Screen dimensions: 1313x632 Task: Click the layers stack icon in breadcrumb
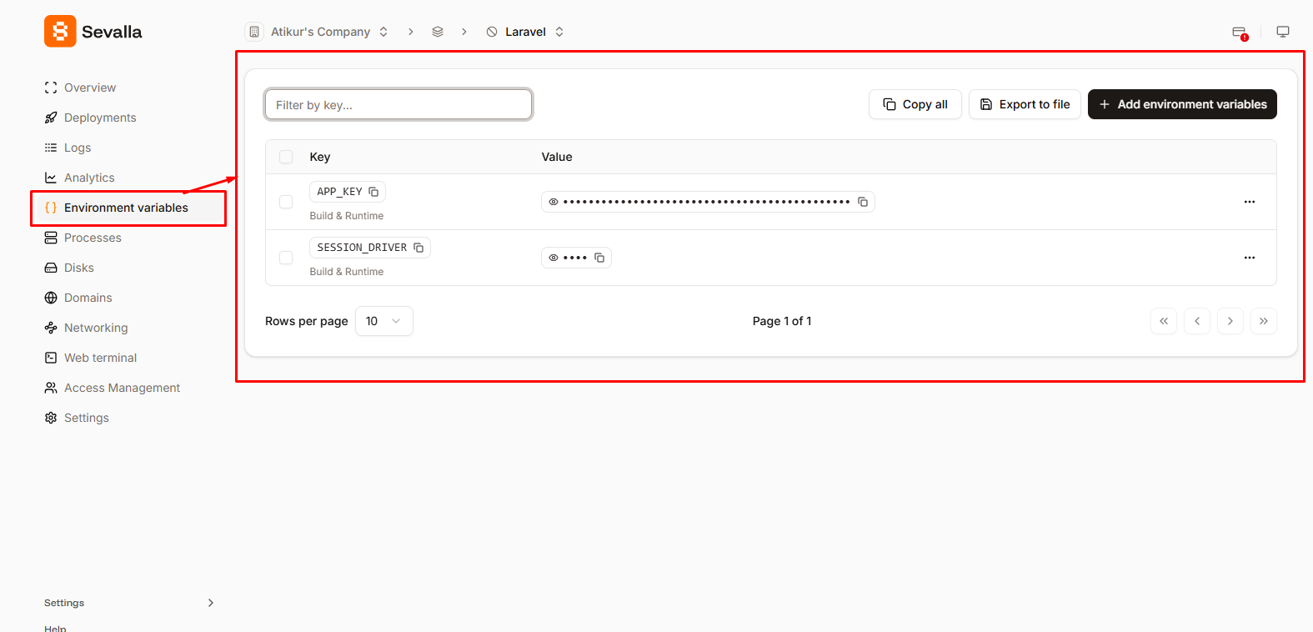(x=438, y=32)
